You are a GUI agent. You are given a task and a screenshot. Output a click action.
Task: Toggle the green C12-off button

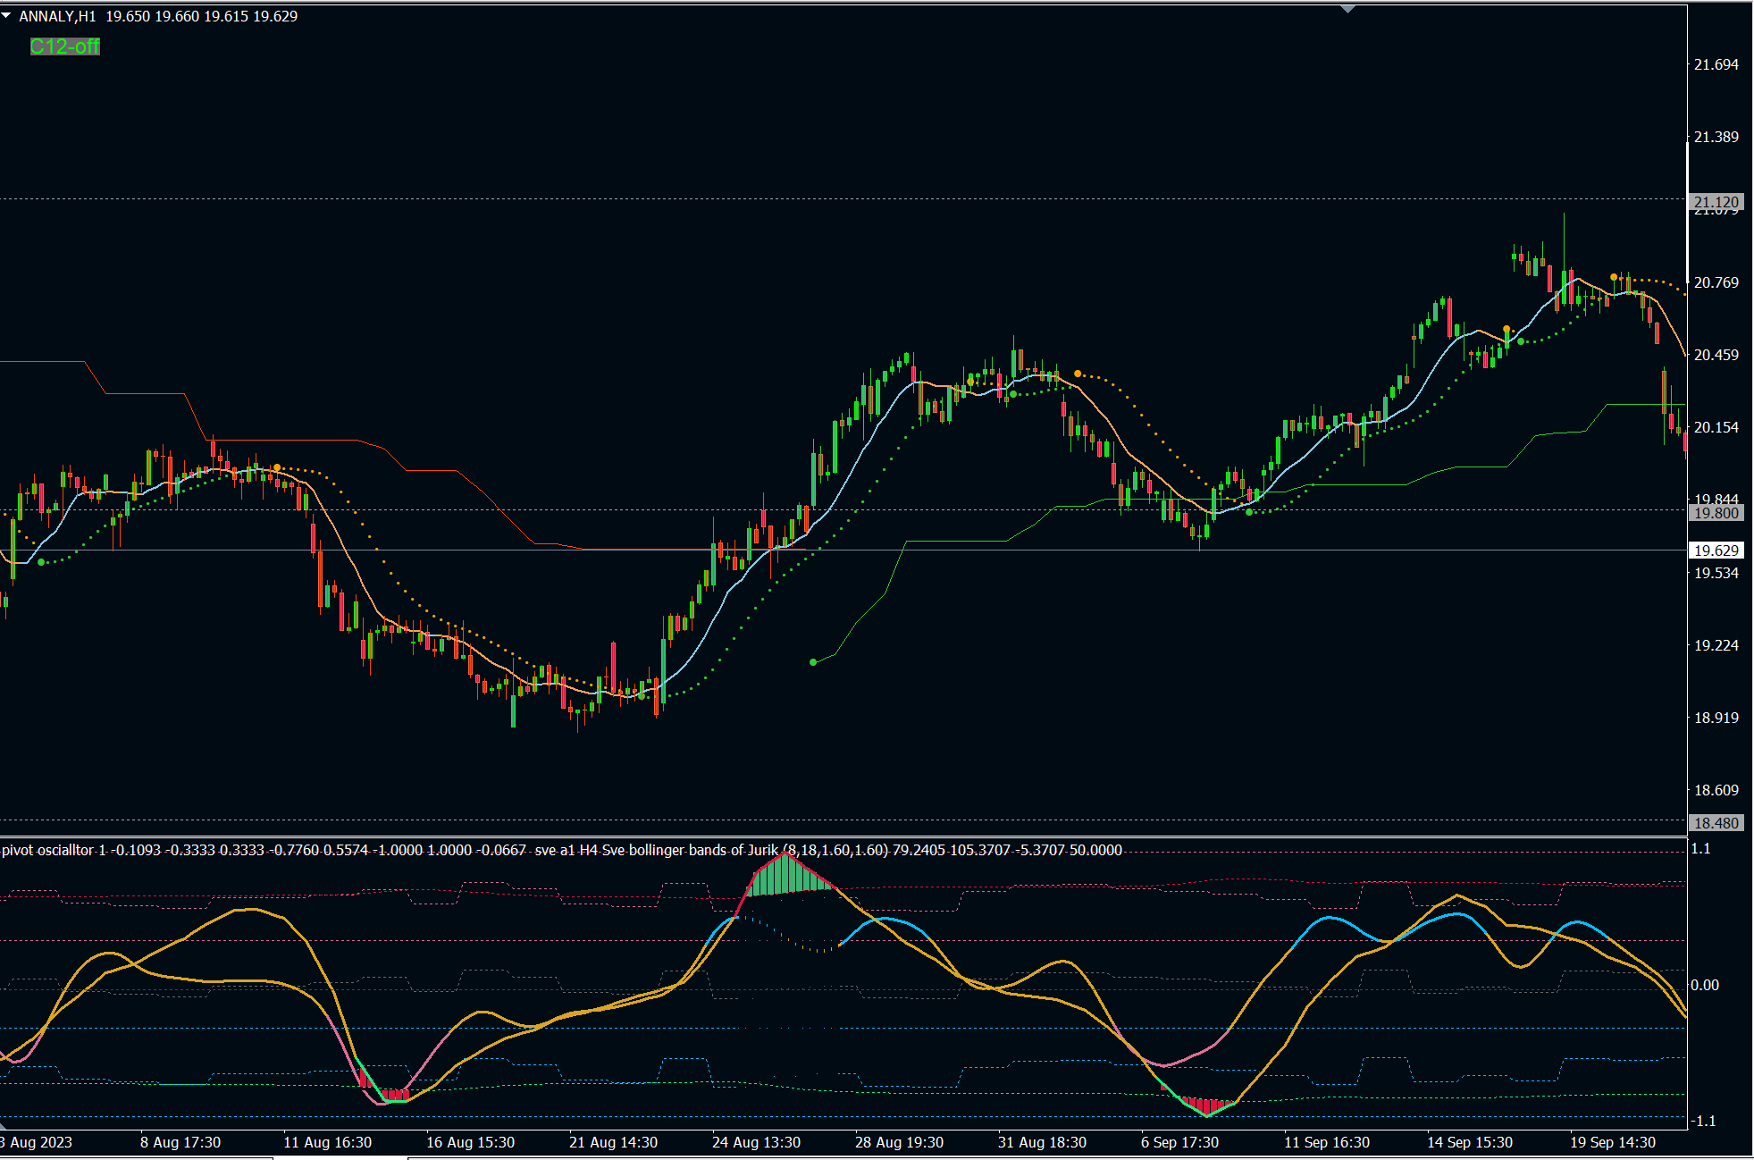[64, 46]
